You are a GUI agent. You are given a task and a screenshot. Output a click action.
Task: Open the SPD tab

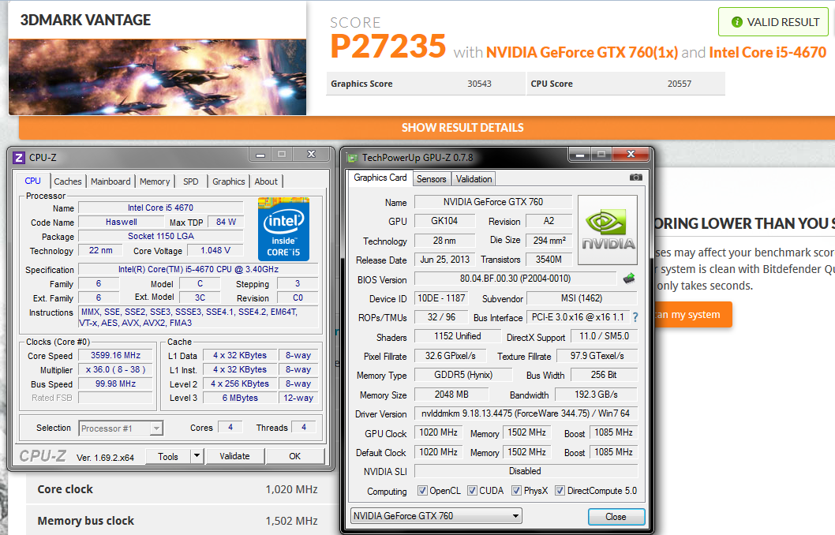tap(191, 181)
